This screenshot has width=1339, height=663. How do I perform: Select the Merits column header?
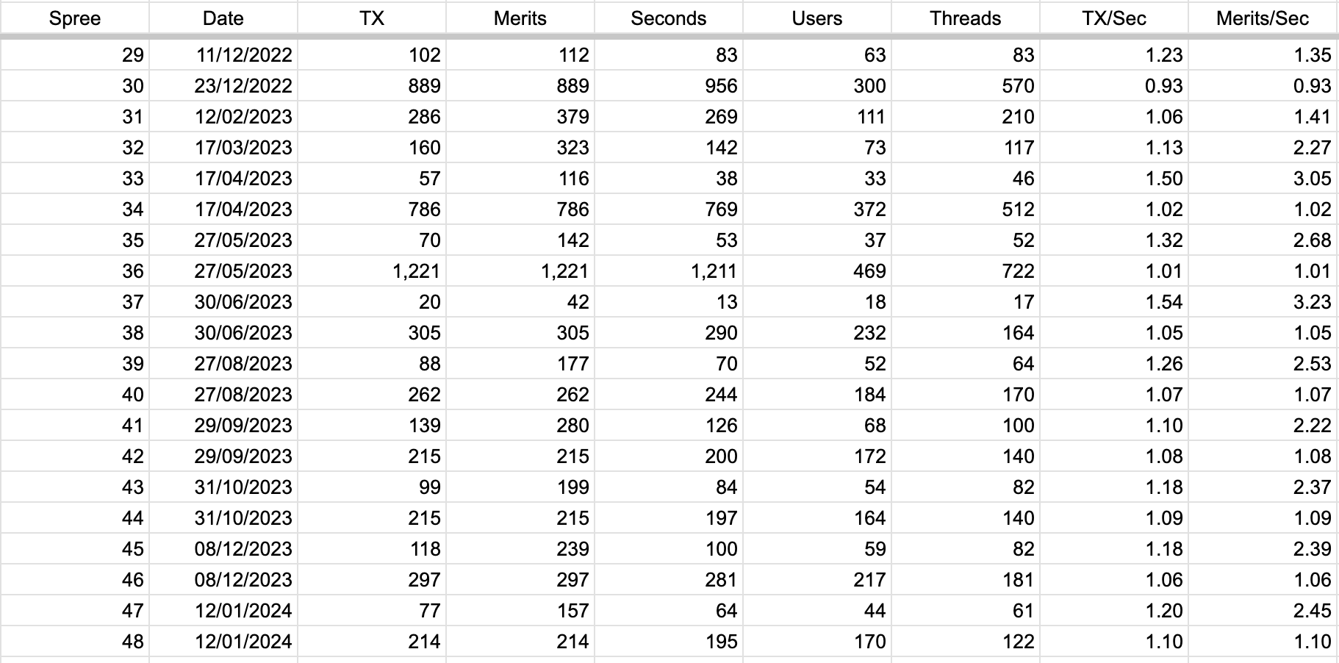click(520, 18)
